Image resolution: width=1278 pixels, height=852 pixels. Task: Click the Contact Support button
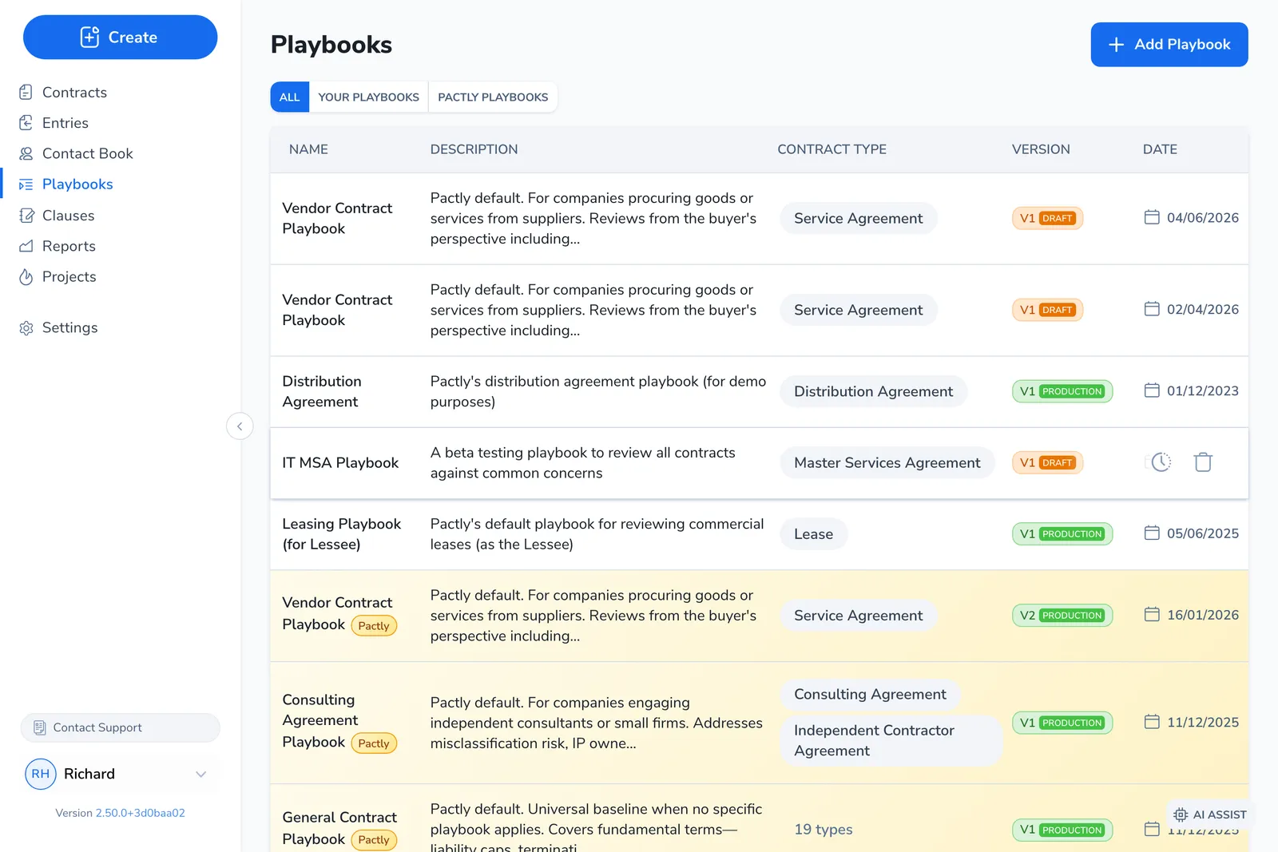120,727
